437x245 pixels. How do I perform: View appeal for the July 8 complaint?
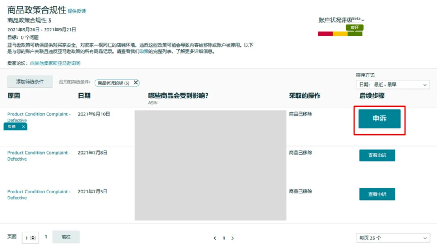tap(377, 155)
